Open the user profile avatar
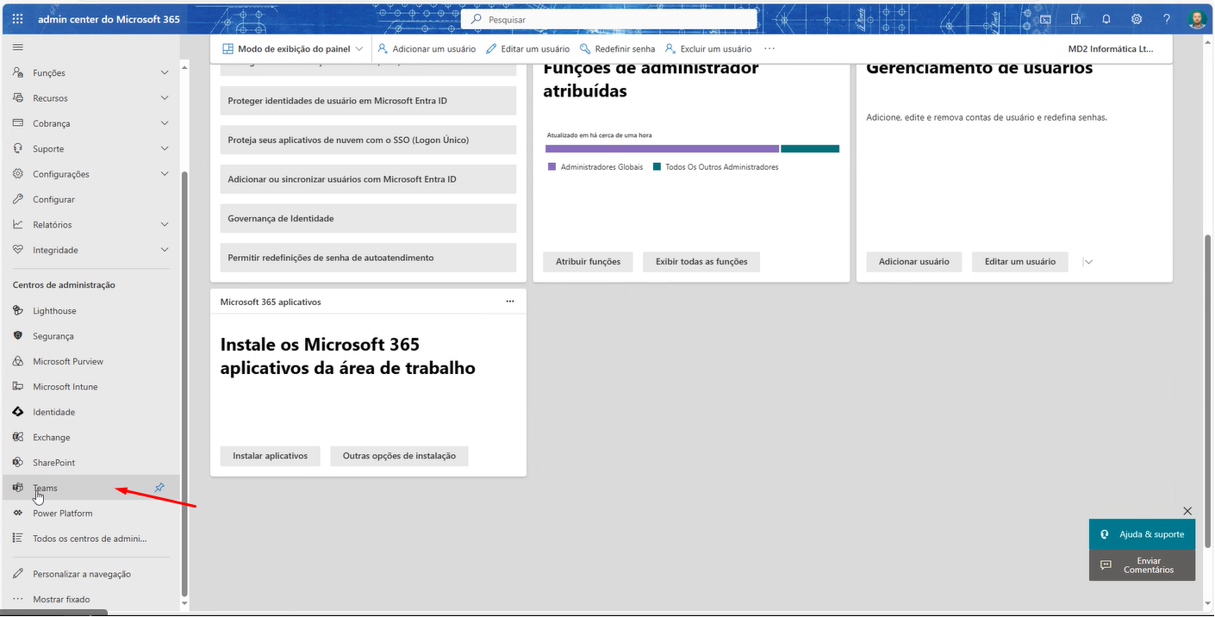1215x617 pixels. (1196, 19)
